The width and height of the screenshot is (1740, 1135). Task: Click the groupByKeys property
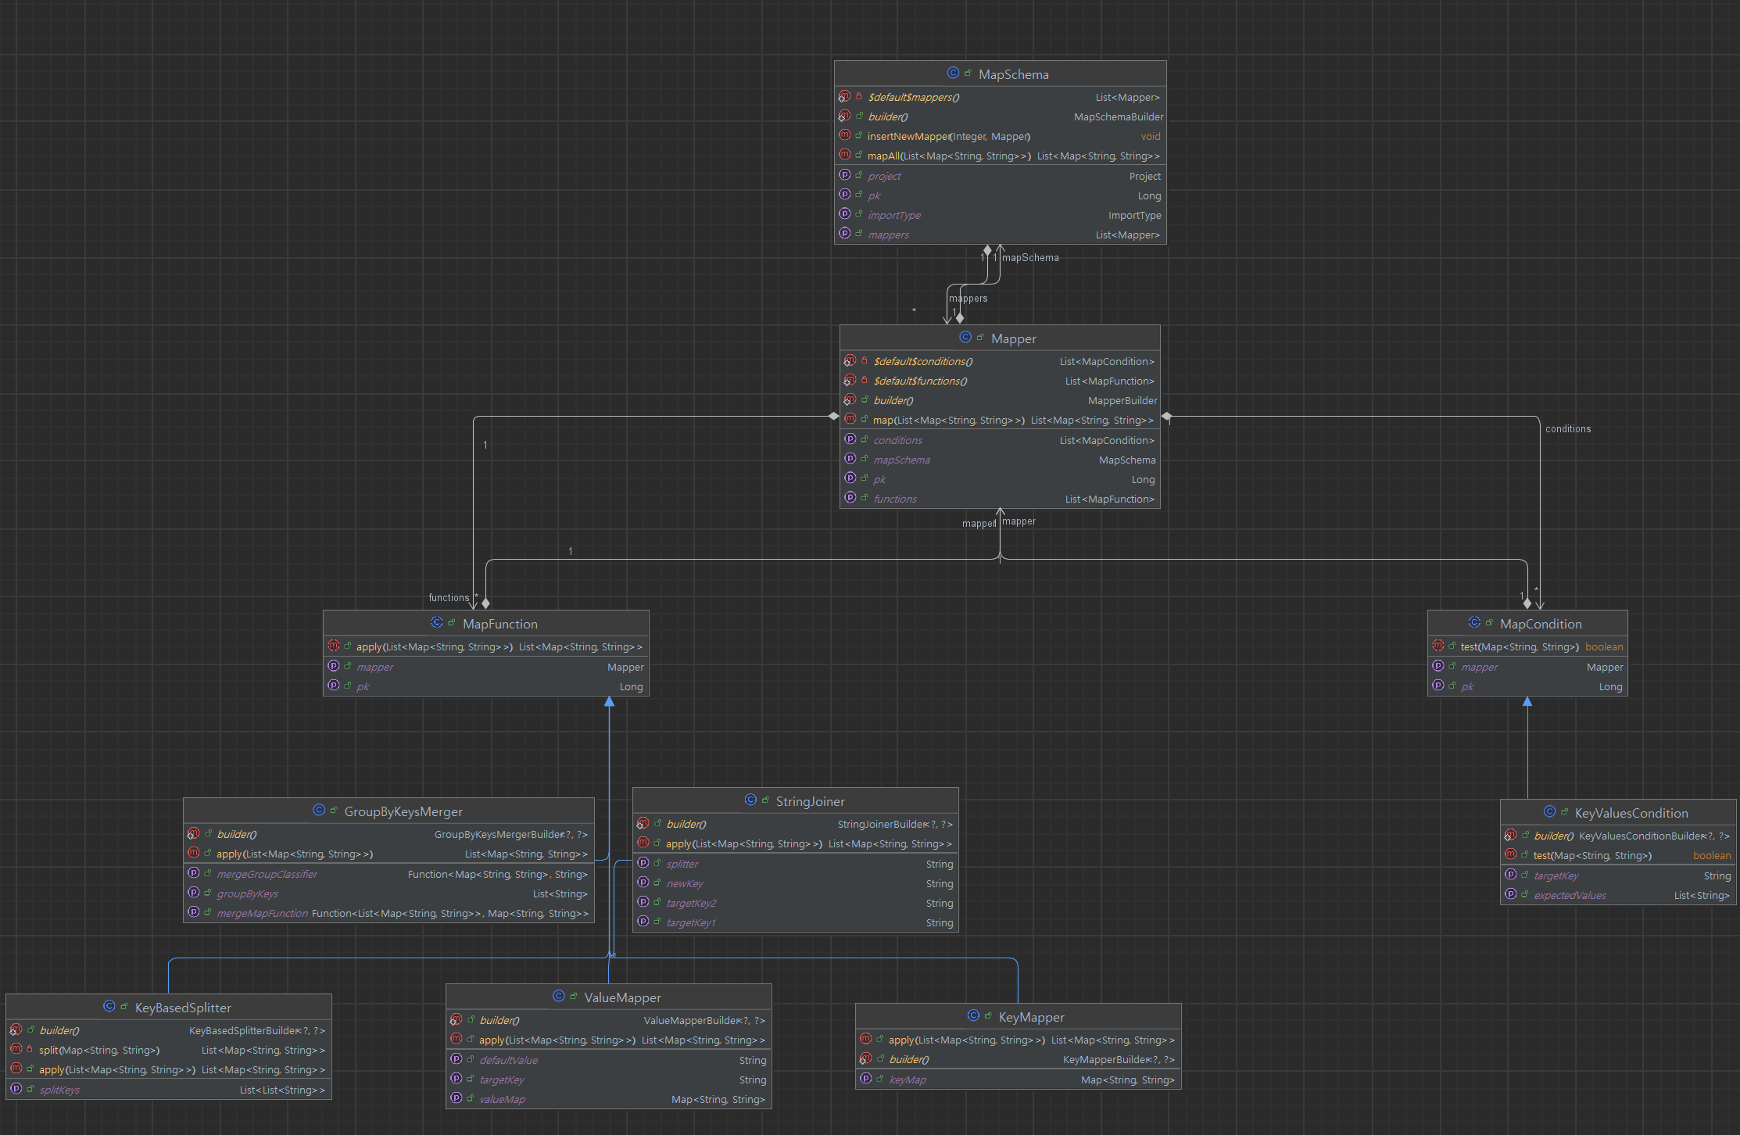coord(247,893)
